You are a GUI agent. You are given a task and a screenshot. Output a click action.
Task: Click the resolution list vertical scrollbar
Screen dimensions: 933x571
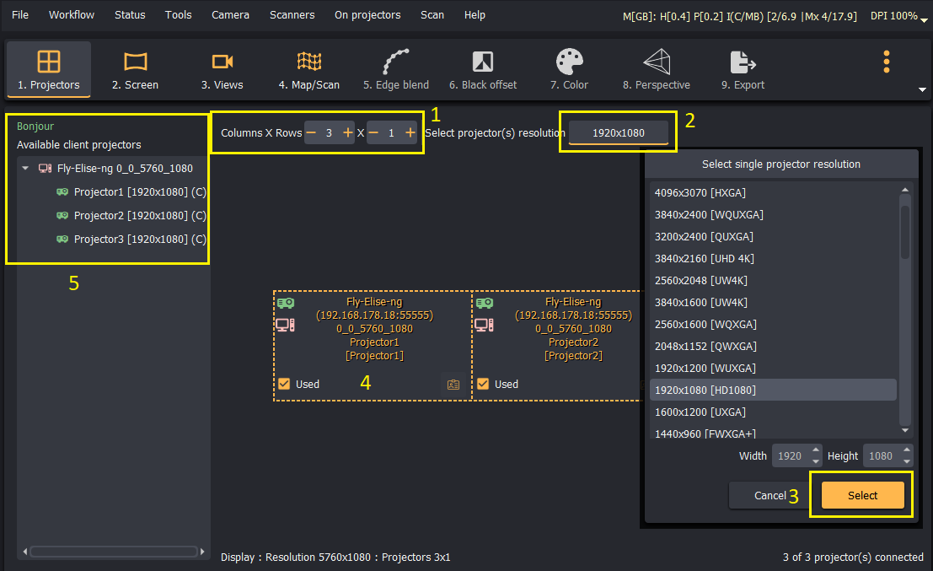905,232
